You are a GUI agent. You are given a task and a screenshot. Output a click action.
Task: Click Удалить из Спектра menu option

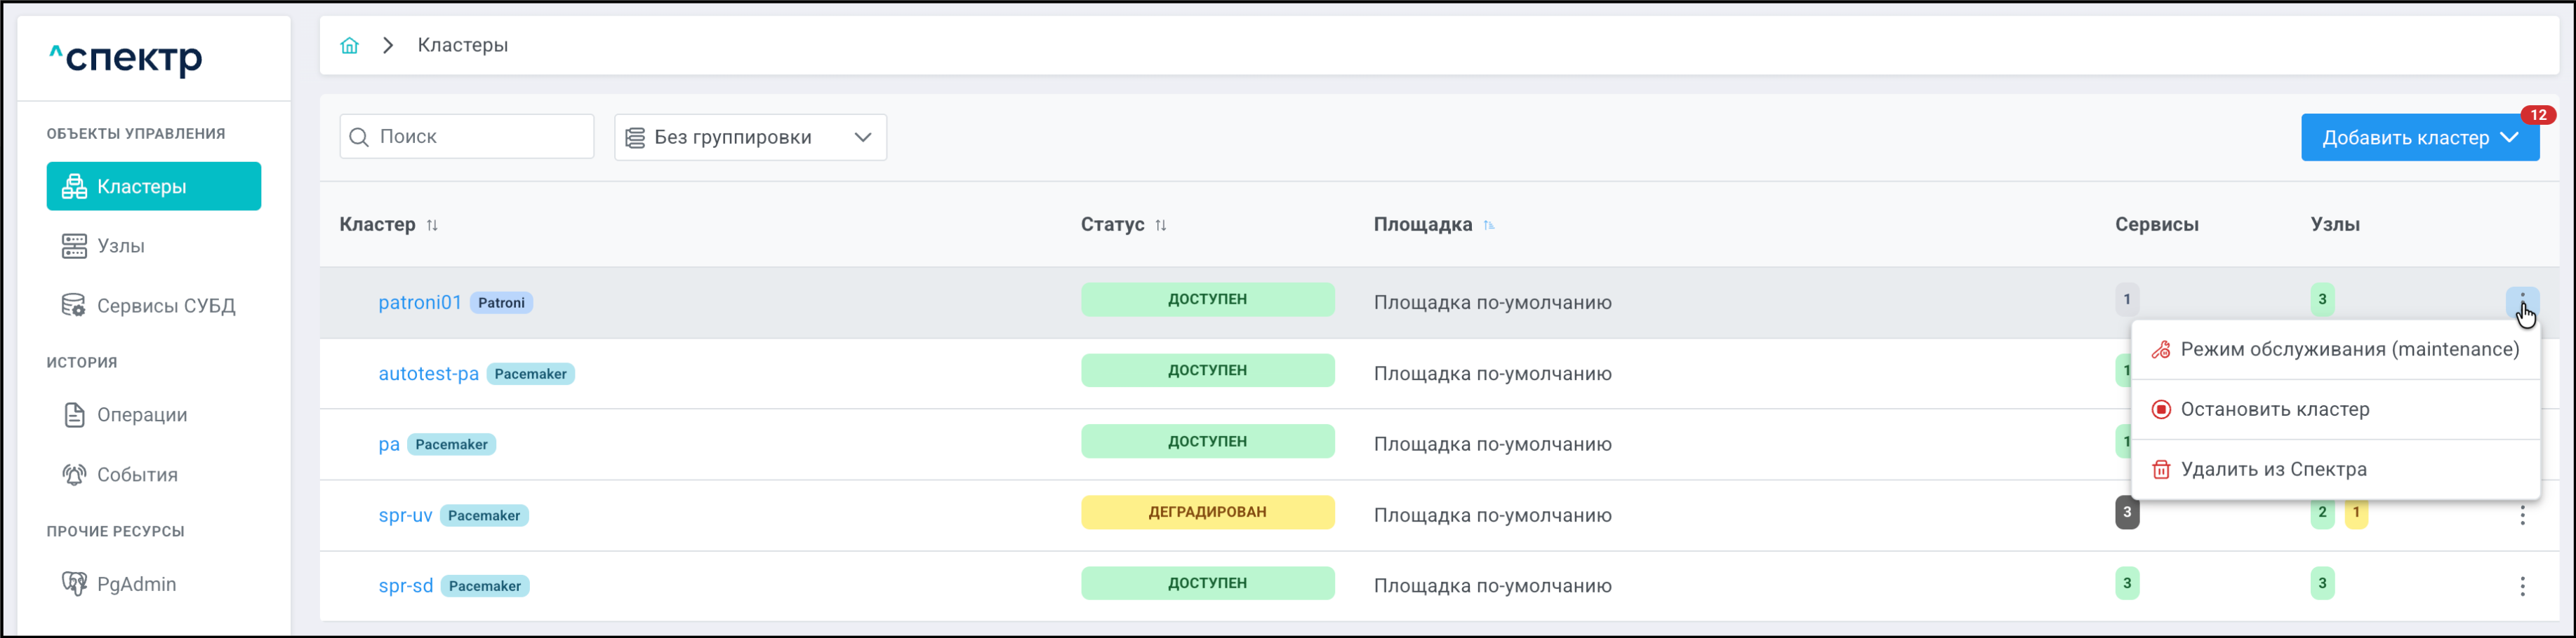click(x=2272, y=469)
